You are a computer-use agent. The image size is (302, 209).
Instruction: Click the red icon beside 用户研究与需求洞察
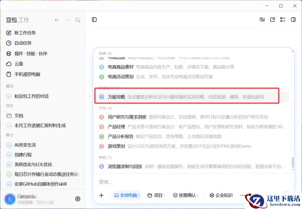tap(101, 117)
